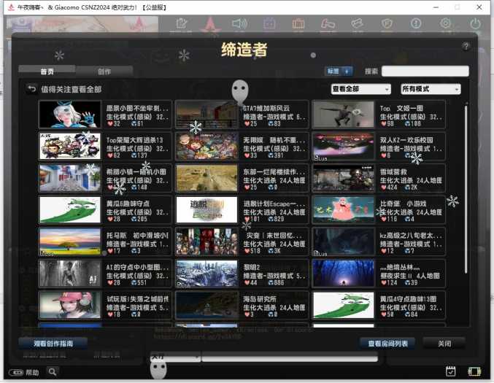Click the search input field
The width and height of the screenshot is (494, 383).
click(425, 71)
